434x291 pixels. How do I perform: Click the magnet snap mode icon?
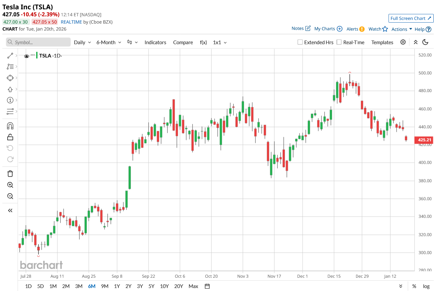click(10, 126)
